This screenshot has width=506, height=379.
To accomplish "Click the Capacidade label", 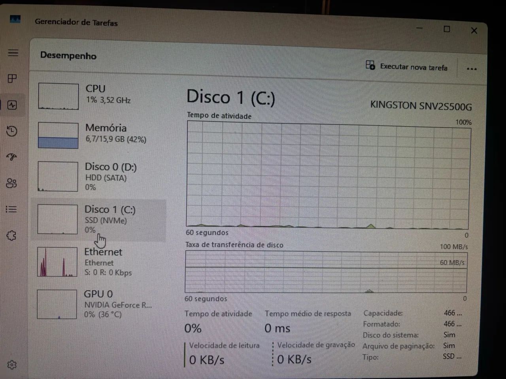I will pos(383,313).
